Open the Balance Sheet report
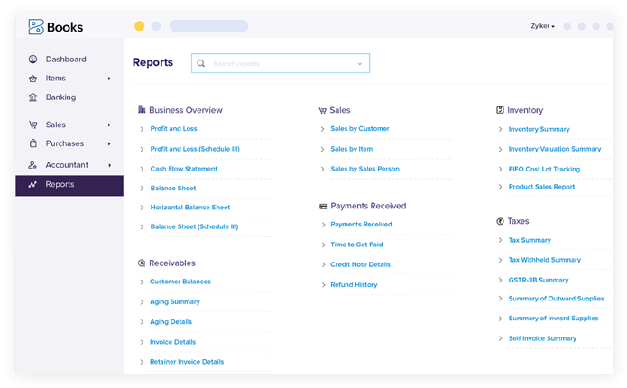This screenshot has width=627, height=388. point(173,188)
